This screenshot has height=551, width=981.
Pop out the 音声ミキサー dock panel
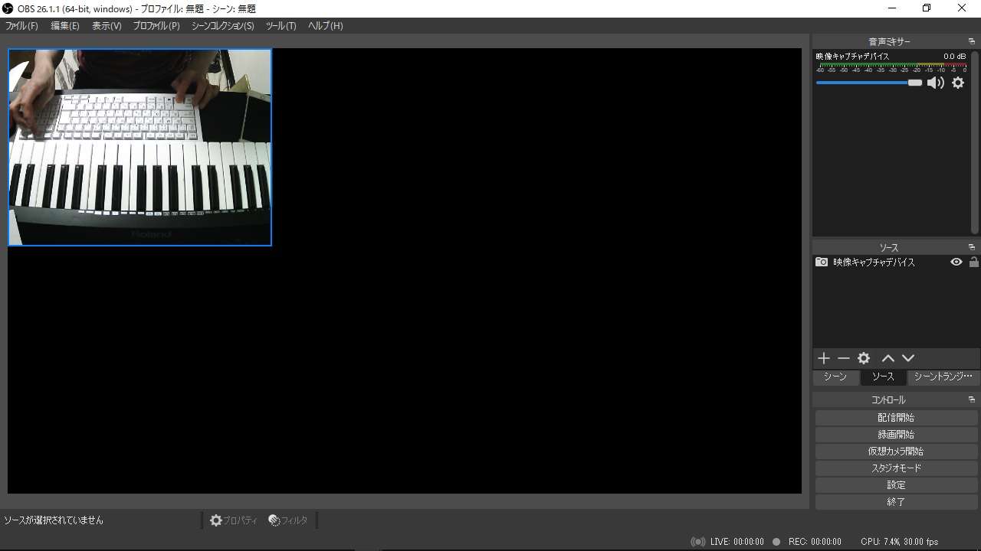972,41
